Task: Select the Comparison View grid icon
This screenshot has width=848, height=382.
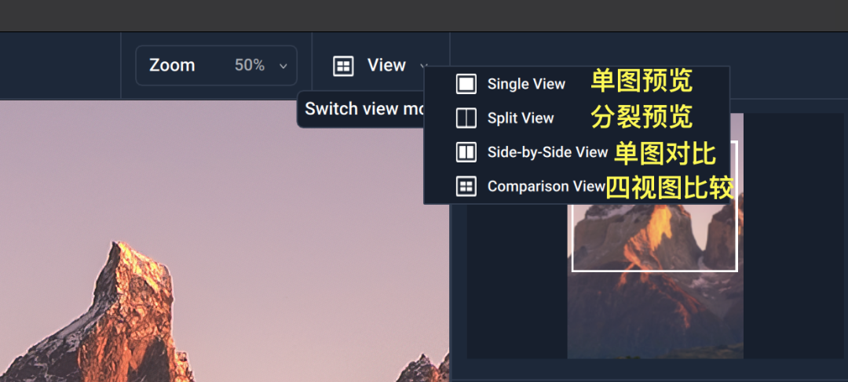Action: pos(466,187)
